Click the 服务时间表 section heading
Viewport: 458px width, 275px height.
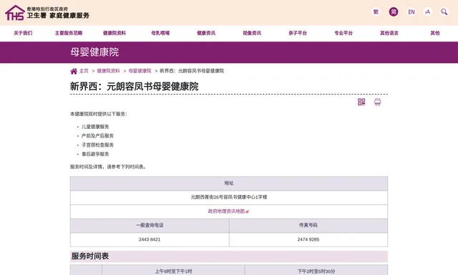[90, 256]
